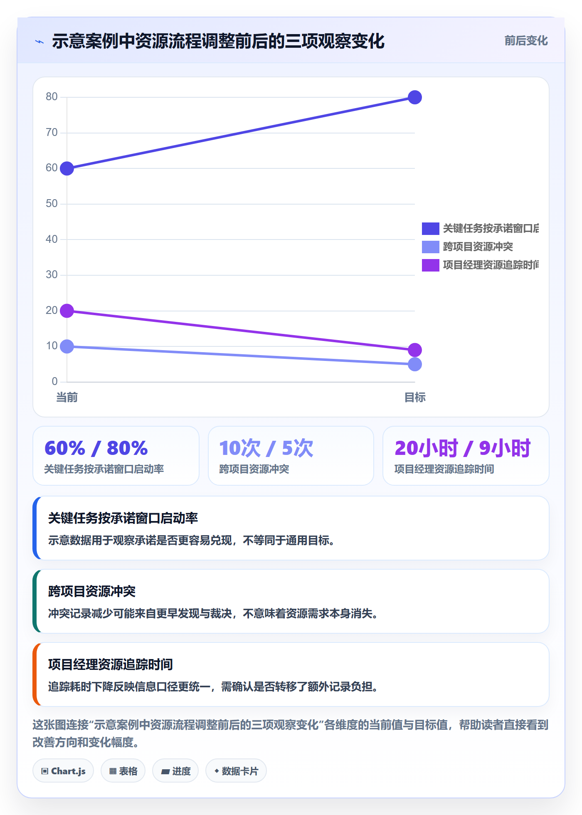Click the lightning icon beside the title
The image size is (582, 815).
coord(39,42)
